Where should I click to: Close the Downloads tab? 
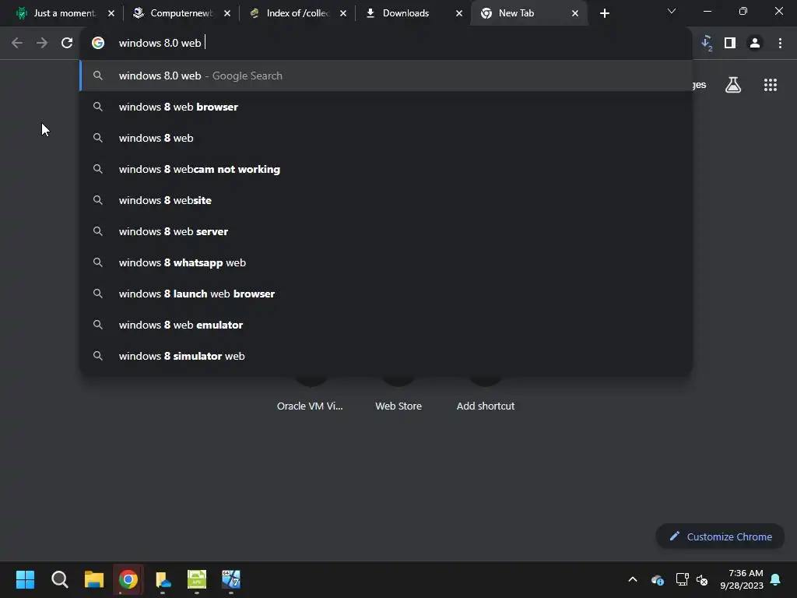pyautogui.click(x=459, y=13)
